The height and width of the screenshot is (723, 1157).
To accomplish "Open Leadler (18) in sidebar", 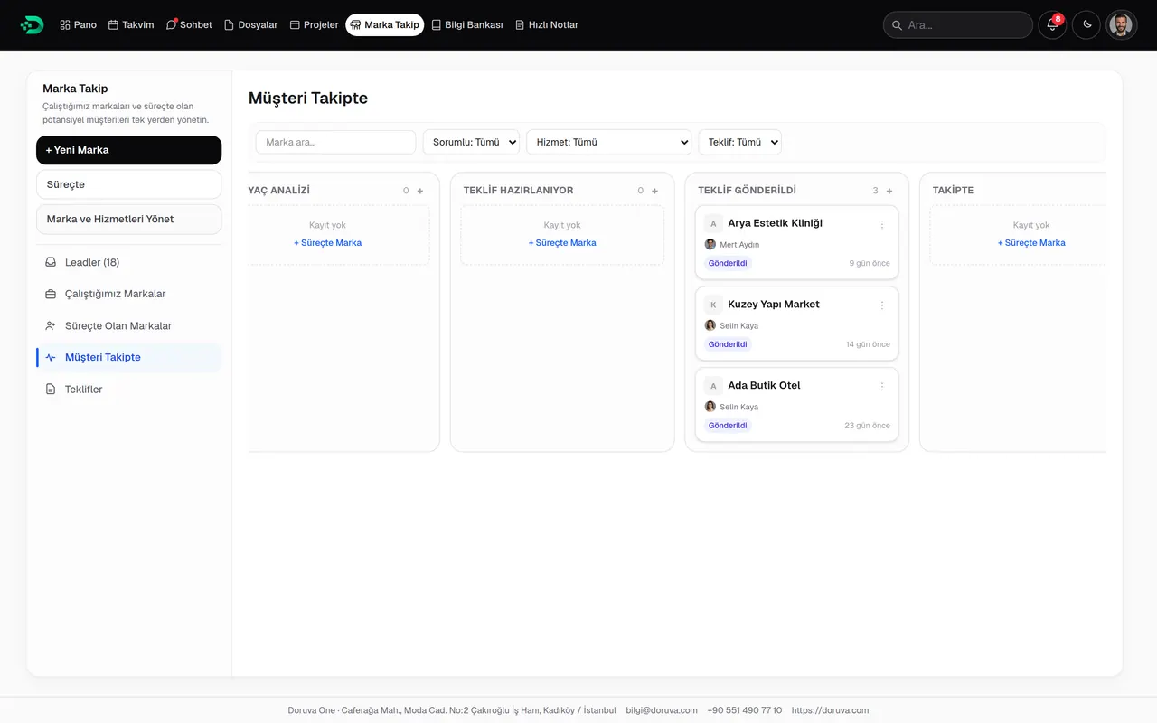I will coord(128,262).
